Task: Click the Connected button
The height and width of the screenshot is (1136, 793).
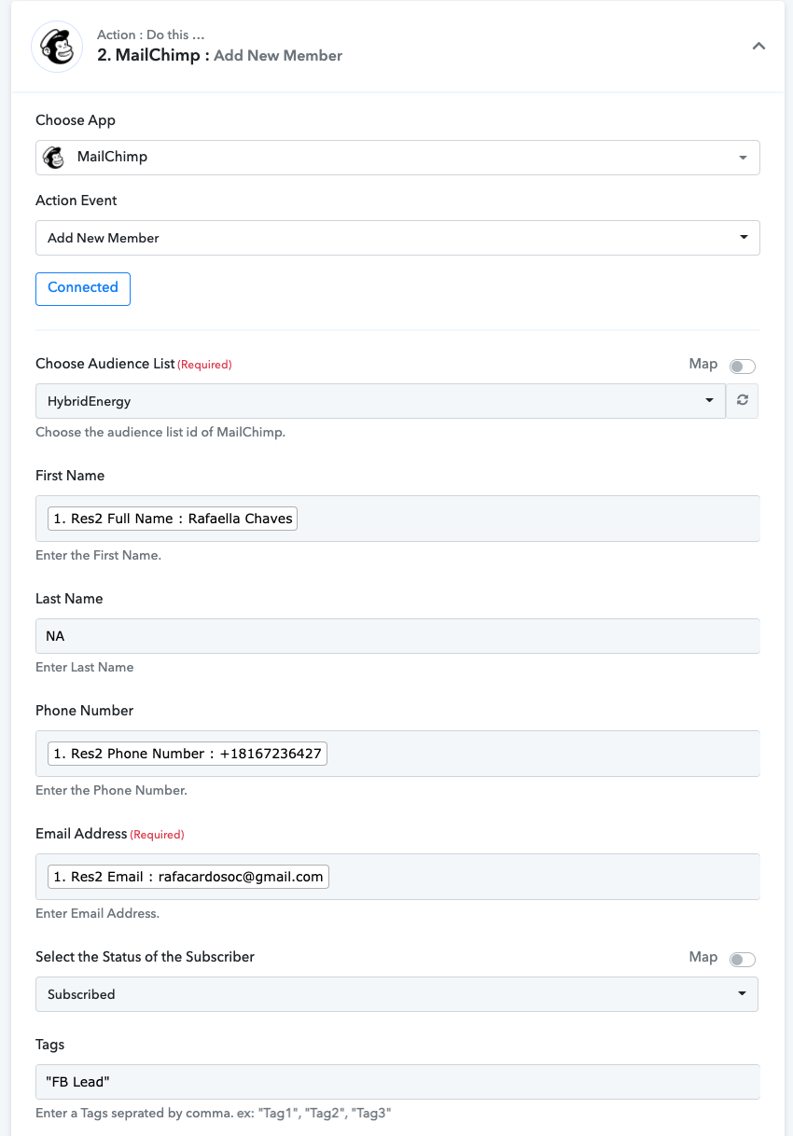Action: click(x=83, y=288)
